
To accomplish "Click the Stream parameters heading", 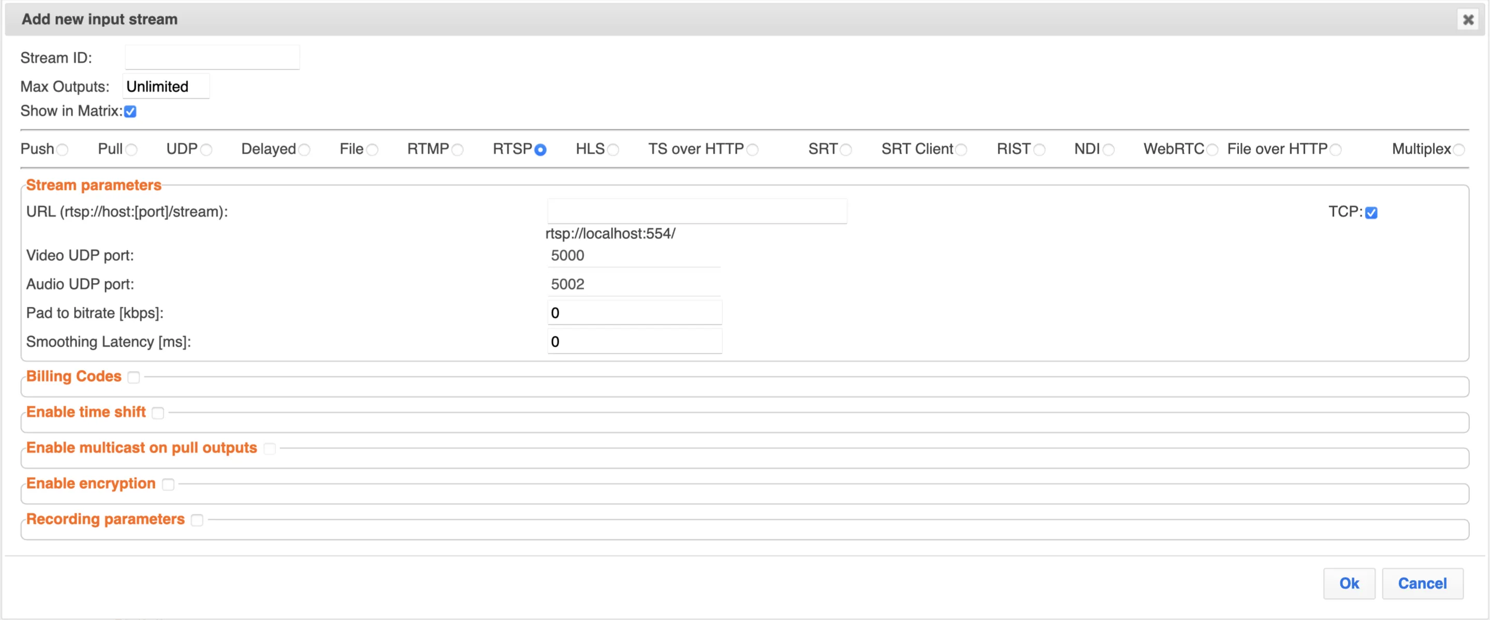I will pos(94,185).
